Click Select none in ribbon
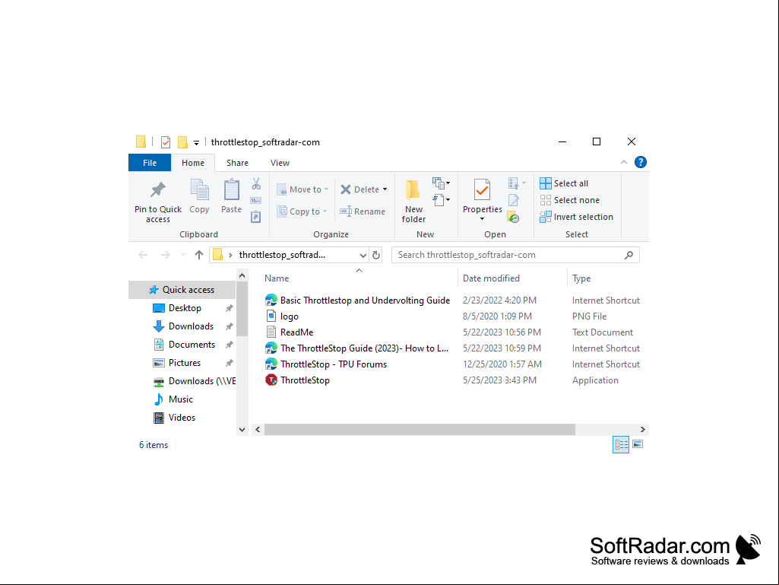 click(x=569, y=200)
